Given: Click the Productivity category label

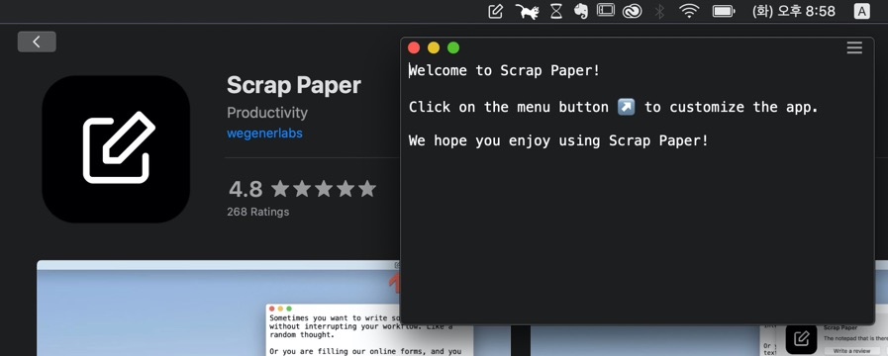Looking at the screenshot, I should point(267,113).
